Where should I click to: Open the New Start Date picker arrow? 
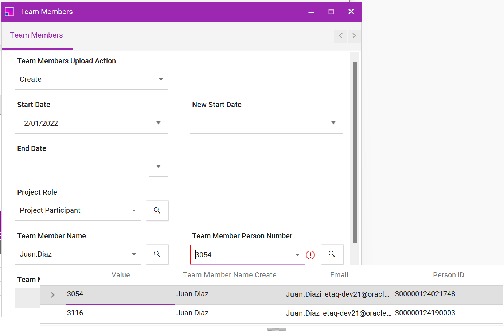333,123
